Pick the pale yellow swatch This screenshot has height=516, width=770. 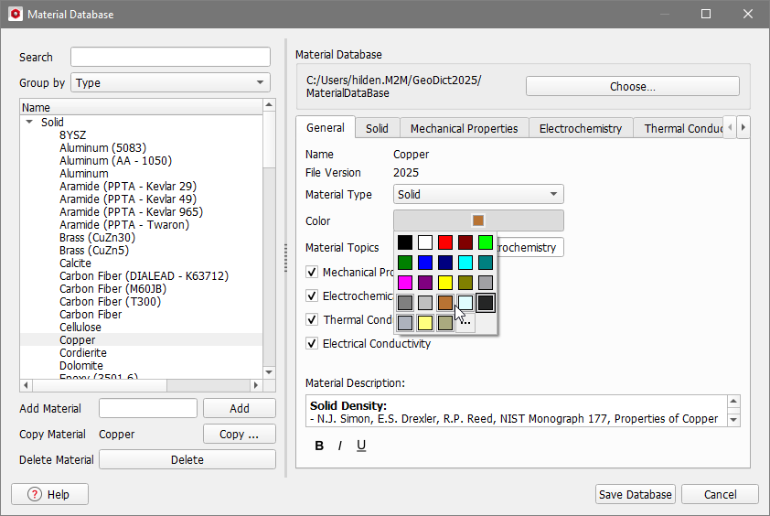pos(425,323)
